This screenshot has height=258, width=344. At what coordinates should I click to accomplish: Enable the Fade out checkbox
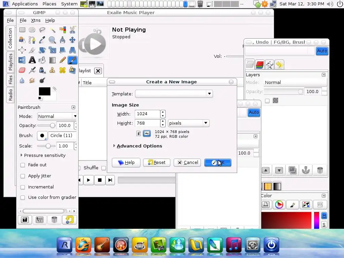[23, 165]
